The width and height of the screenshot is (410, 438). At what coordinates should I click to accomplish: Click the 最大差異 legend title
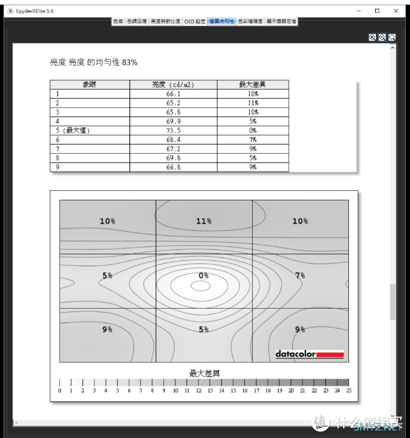coord(204,374)
